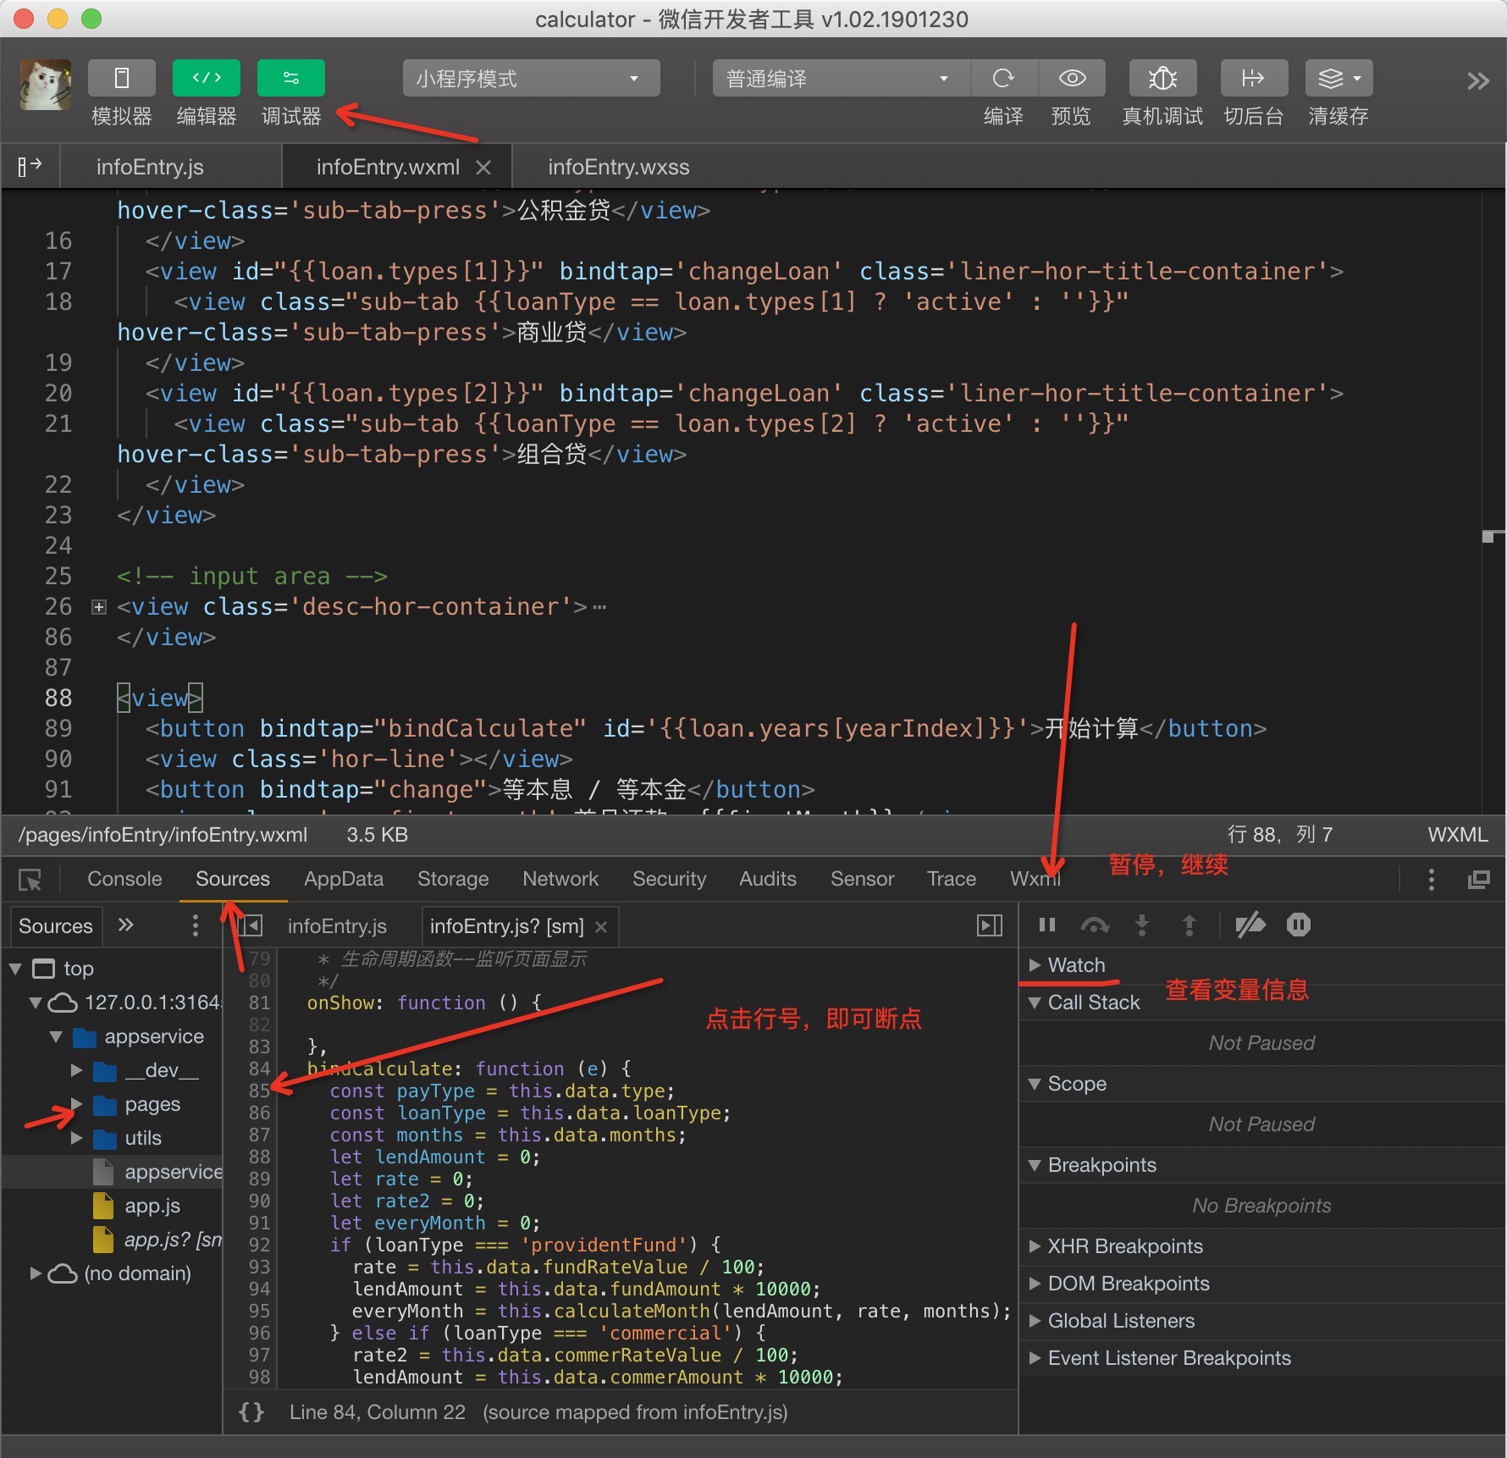The width and height of the screenshot is (1507, 1458).
Task: Toggle the file tree sidebar icon
Action: click(x=30, y=167)
